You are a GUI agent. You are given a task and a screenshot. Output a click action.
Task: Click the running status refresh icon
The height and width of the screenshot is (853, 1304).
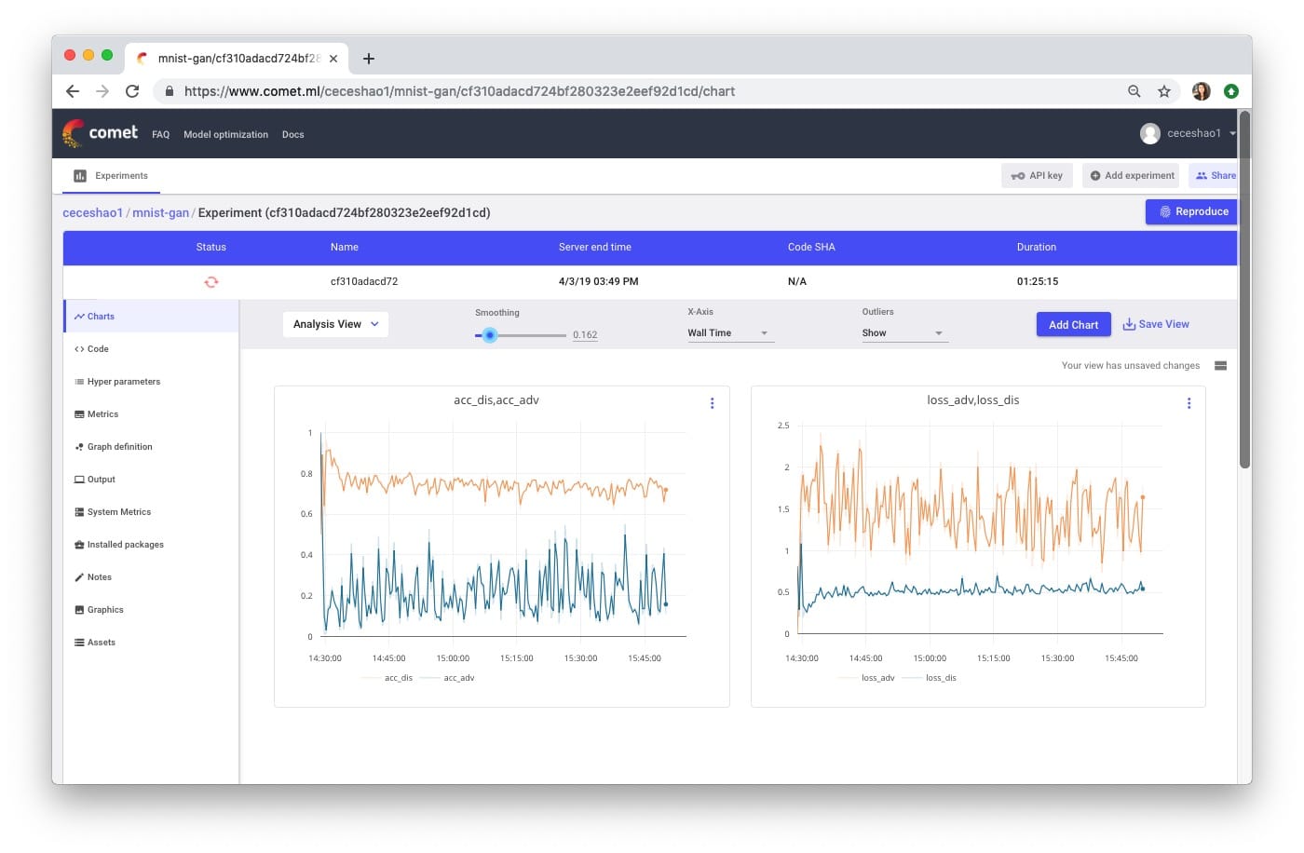pyautogui.click(x=211, y=281)
